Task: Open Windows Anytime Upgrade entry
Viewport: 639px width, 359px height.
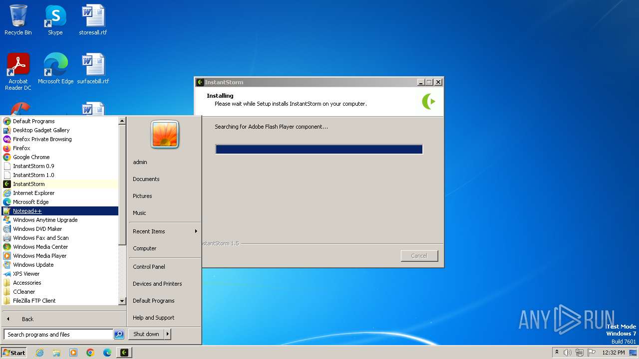Action: point(60,220)
